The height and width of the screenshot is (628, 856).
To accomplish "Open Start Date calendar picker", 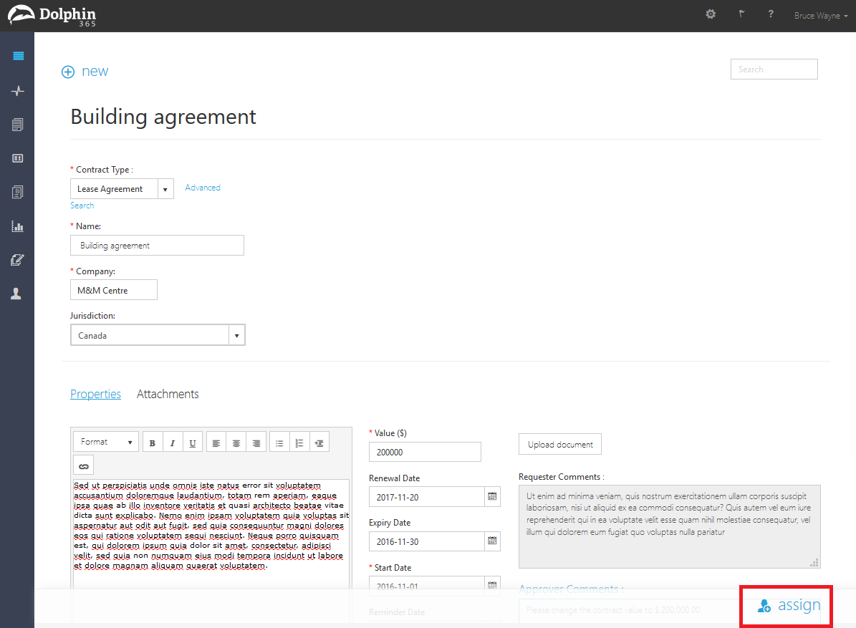I will pos(492,585).
